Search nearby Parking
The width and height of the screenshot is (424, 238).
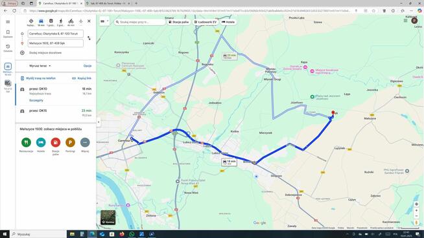(x=70, y=142)
